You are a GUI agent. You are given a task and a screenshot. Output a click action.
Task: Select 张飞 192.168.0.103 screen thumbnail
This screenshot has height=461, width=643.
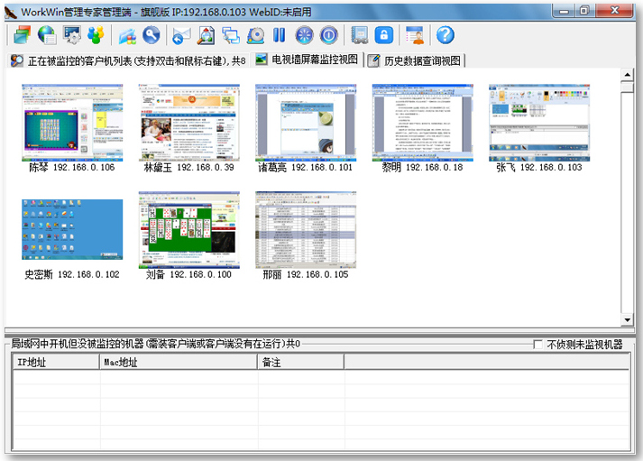pos(539,123)
